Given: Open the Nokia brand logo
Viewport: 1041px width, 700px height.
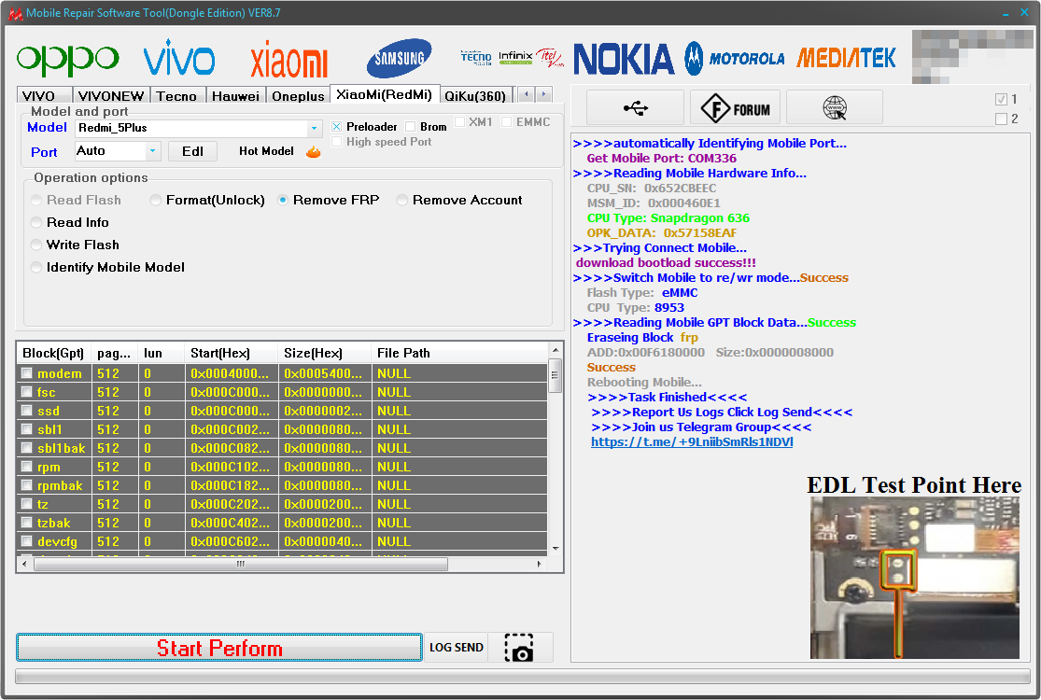Looking at the screenshot, I should (624, 59).
